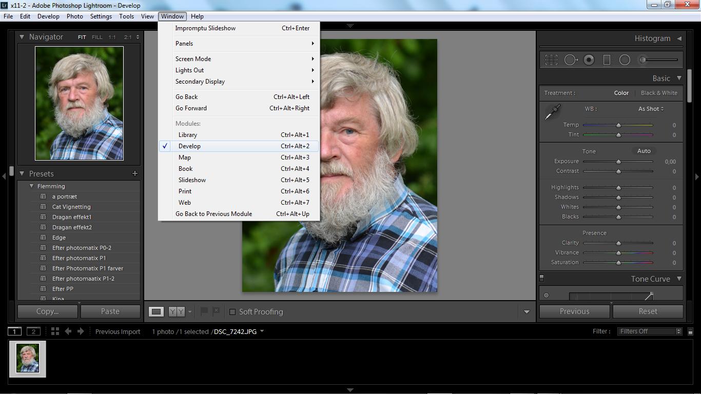
Task: Pick the White Balance eyedropper tool
Action: click(553, 112)
